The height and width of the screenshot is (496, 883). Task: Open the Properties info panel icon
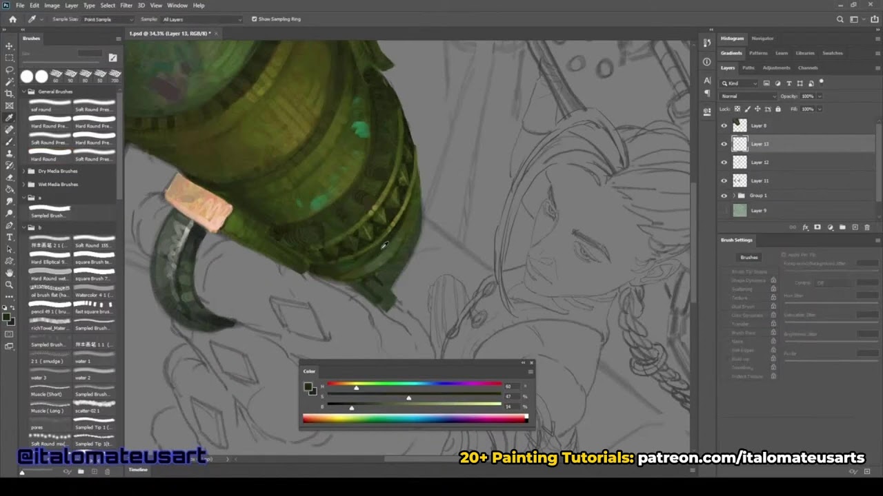[706, 62]
